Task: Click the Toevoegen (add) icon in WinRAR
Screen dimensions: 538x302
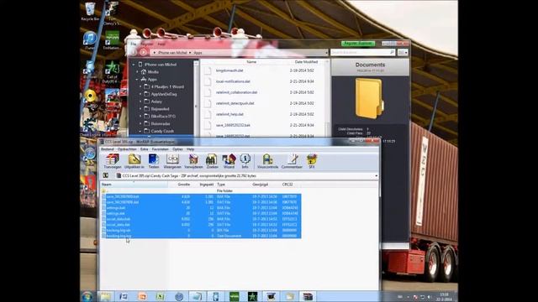Action: [112, 161]
